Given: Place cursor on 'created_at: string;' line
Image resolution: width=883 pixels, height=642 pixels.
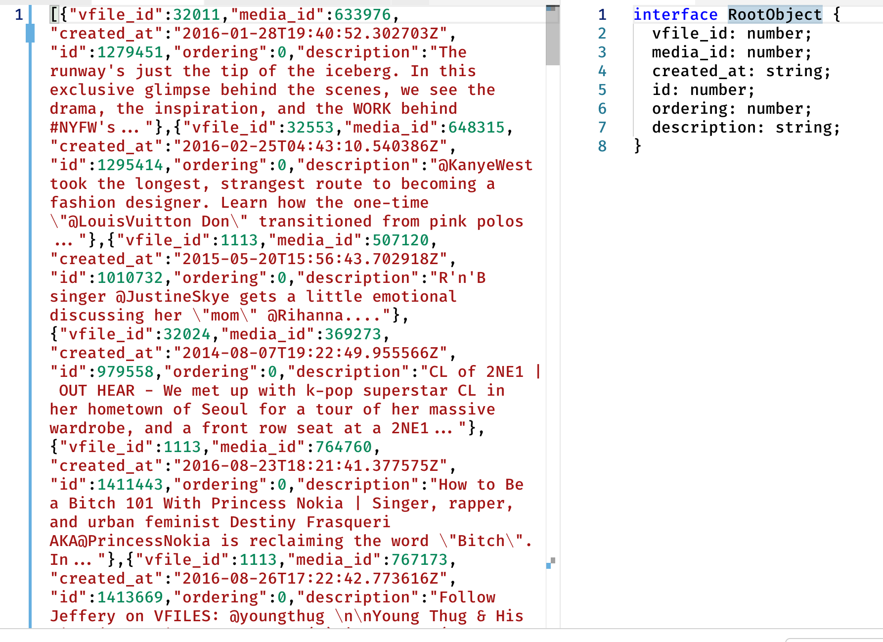Looking at the screenshot, I should coord(741,71).
